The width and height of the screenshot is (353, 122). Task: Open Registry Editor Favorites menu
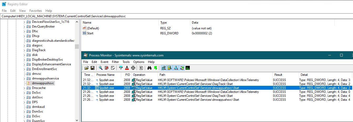pos(35,11)
